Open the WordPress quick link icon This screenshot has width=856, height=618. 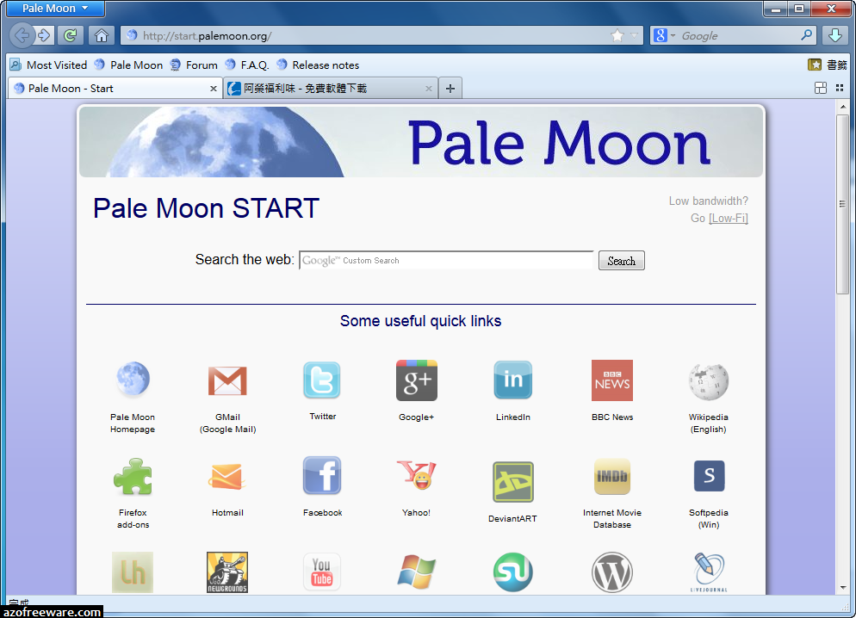click(x=612, y=572)
